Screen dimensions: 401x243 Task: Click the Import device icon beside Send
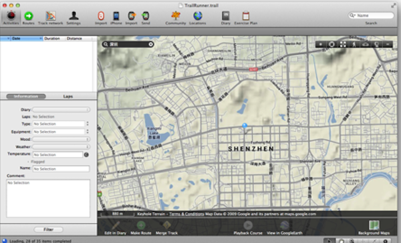132,18
